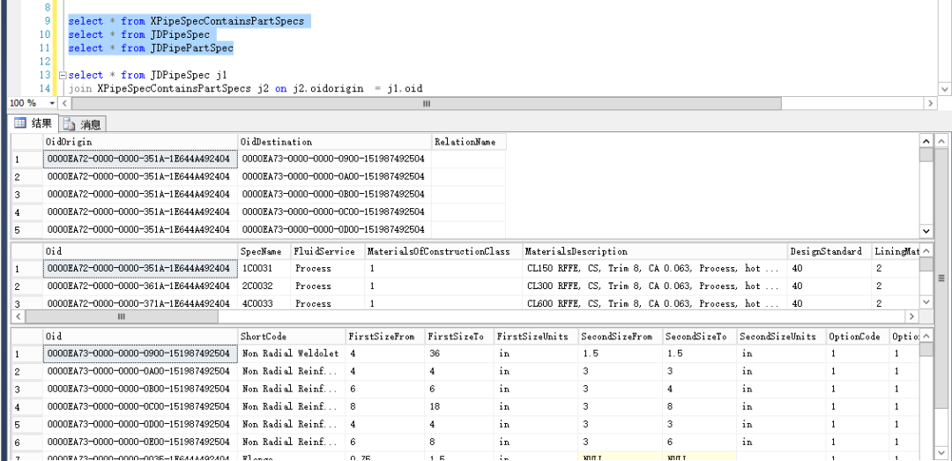
Task: Click code line select * from XPipeSpecContainsPartSpecs
Action: tap(186, 21)
